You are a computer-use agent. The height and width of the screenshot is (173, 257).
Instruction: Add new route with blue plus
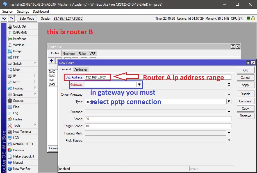point(51,61)
